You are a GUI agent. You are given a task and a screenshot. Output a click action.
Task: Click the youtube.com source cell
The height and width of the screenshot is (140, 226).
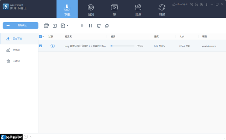[x=209, y=46]
